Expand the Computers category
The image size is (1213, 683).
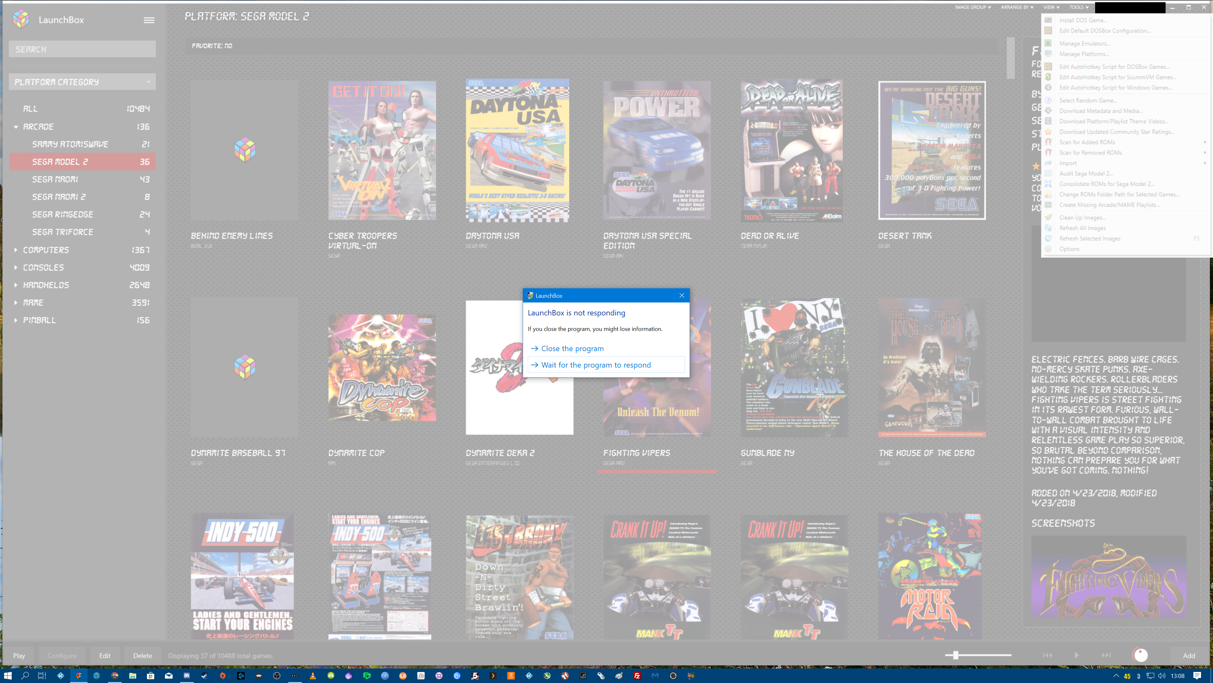point(16,250)
